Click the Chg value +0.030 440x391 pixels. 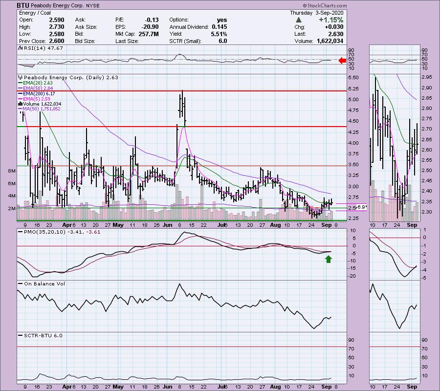(x=334, y=27)
